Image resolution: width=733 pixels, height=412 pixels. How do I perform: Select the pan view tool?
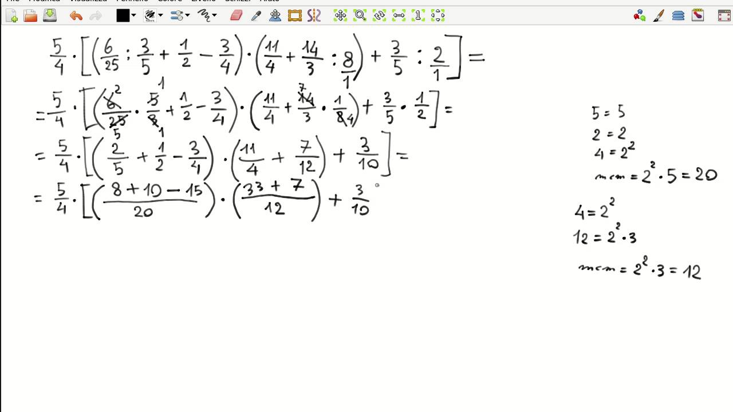pos(340,15)
